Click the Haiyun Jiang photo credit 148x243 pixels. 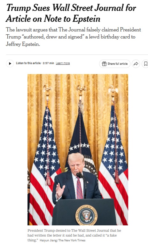(63, 240)
